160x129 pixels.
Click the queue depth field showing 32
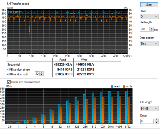(x=37, y=74)
